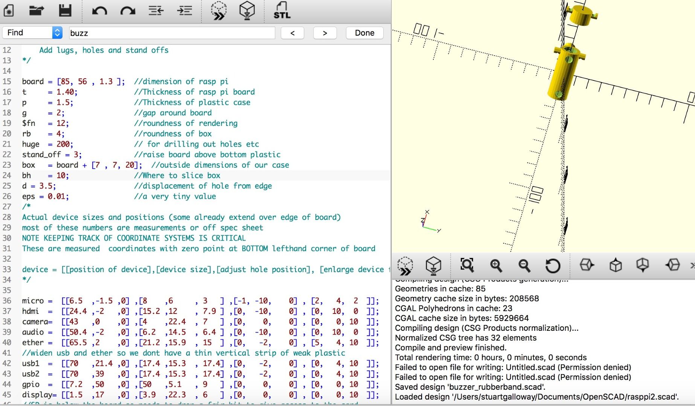Viewport: 695px width, 406px height.
Task: Jump to the next search match
Action: [325, 33]
